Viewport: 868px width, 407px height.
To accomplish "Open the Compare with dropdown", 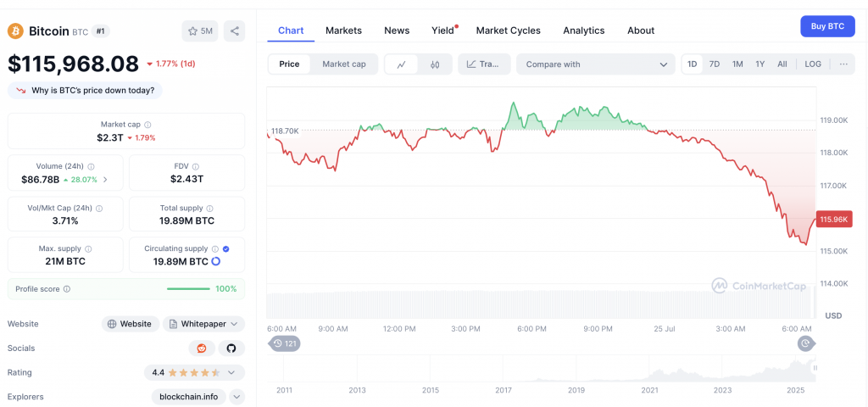I will coord(597,64).
